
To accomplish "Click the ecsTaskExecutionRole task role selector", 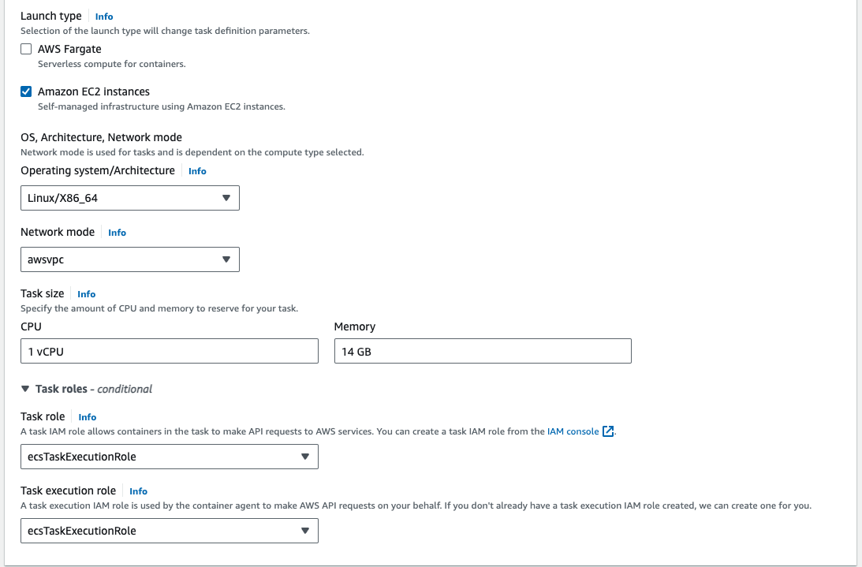I will [x=169, y=456].
